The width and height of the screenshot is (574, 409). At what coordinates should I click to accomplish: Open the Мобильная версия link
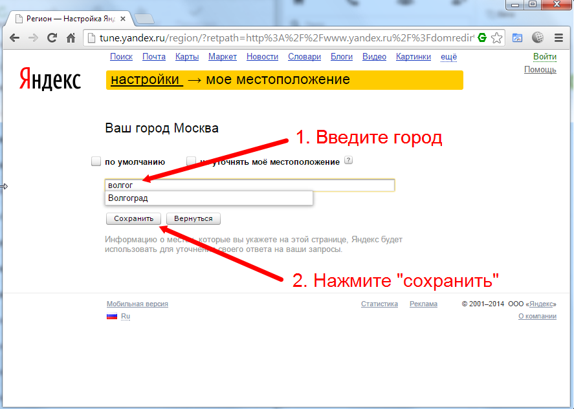pyautogui.click(x=137, y=304)
